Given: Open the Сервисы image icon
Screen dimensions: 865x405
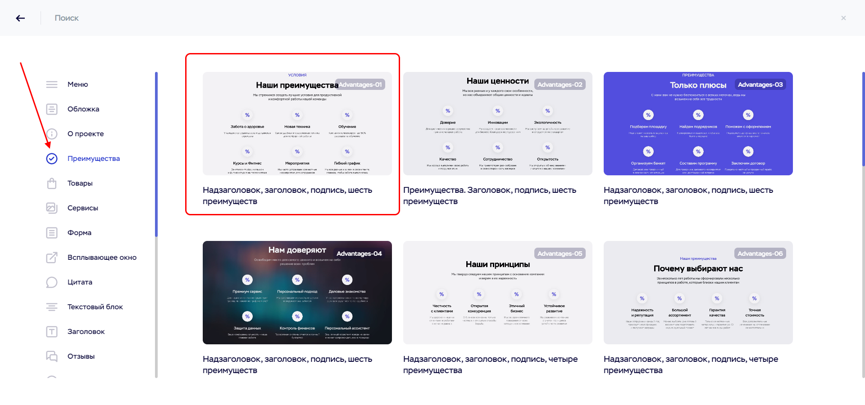Looking at the screenshot, I should (52, 208).
